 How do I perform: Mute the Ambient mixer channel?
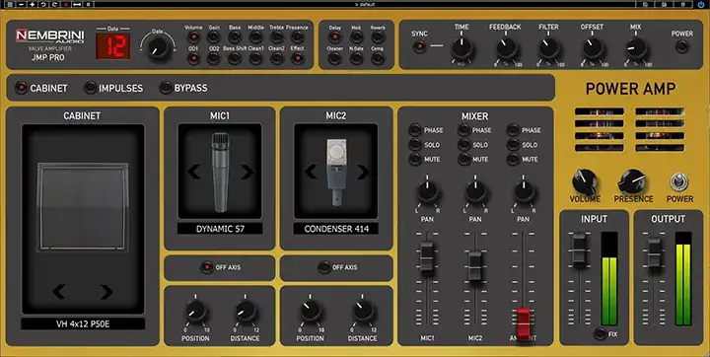[513, 159]
